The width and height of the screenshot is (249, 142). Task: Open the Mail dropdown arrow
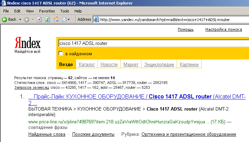[x=68, y=19]
